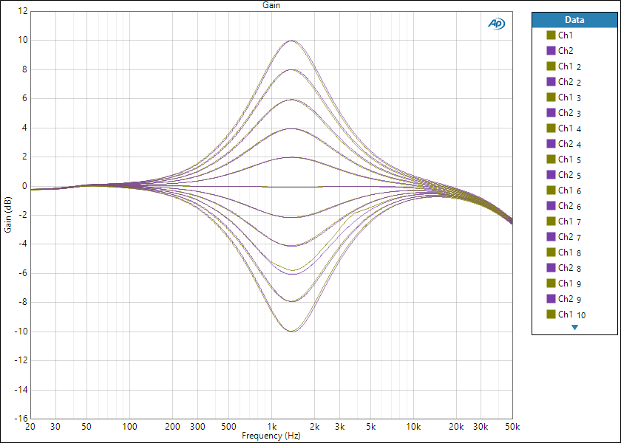Click the -10 dB curve trough

[293, 332]
